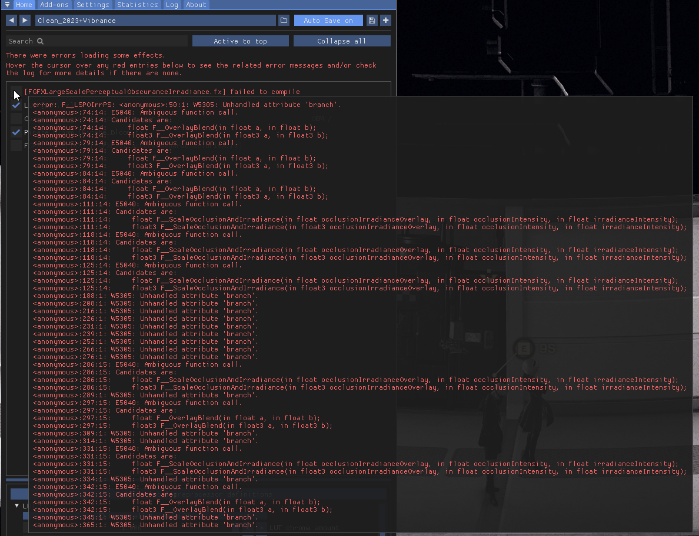Toggle the FGFXLargeScalePerceptualObscuranceIrradiance.fx checkbox

click(x=16, y=92)
